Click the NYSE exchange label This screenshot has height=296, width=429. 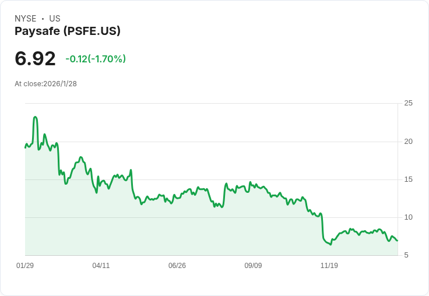click(x=26, y=19)
